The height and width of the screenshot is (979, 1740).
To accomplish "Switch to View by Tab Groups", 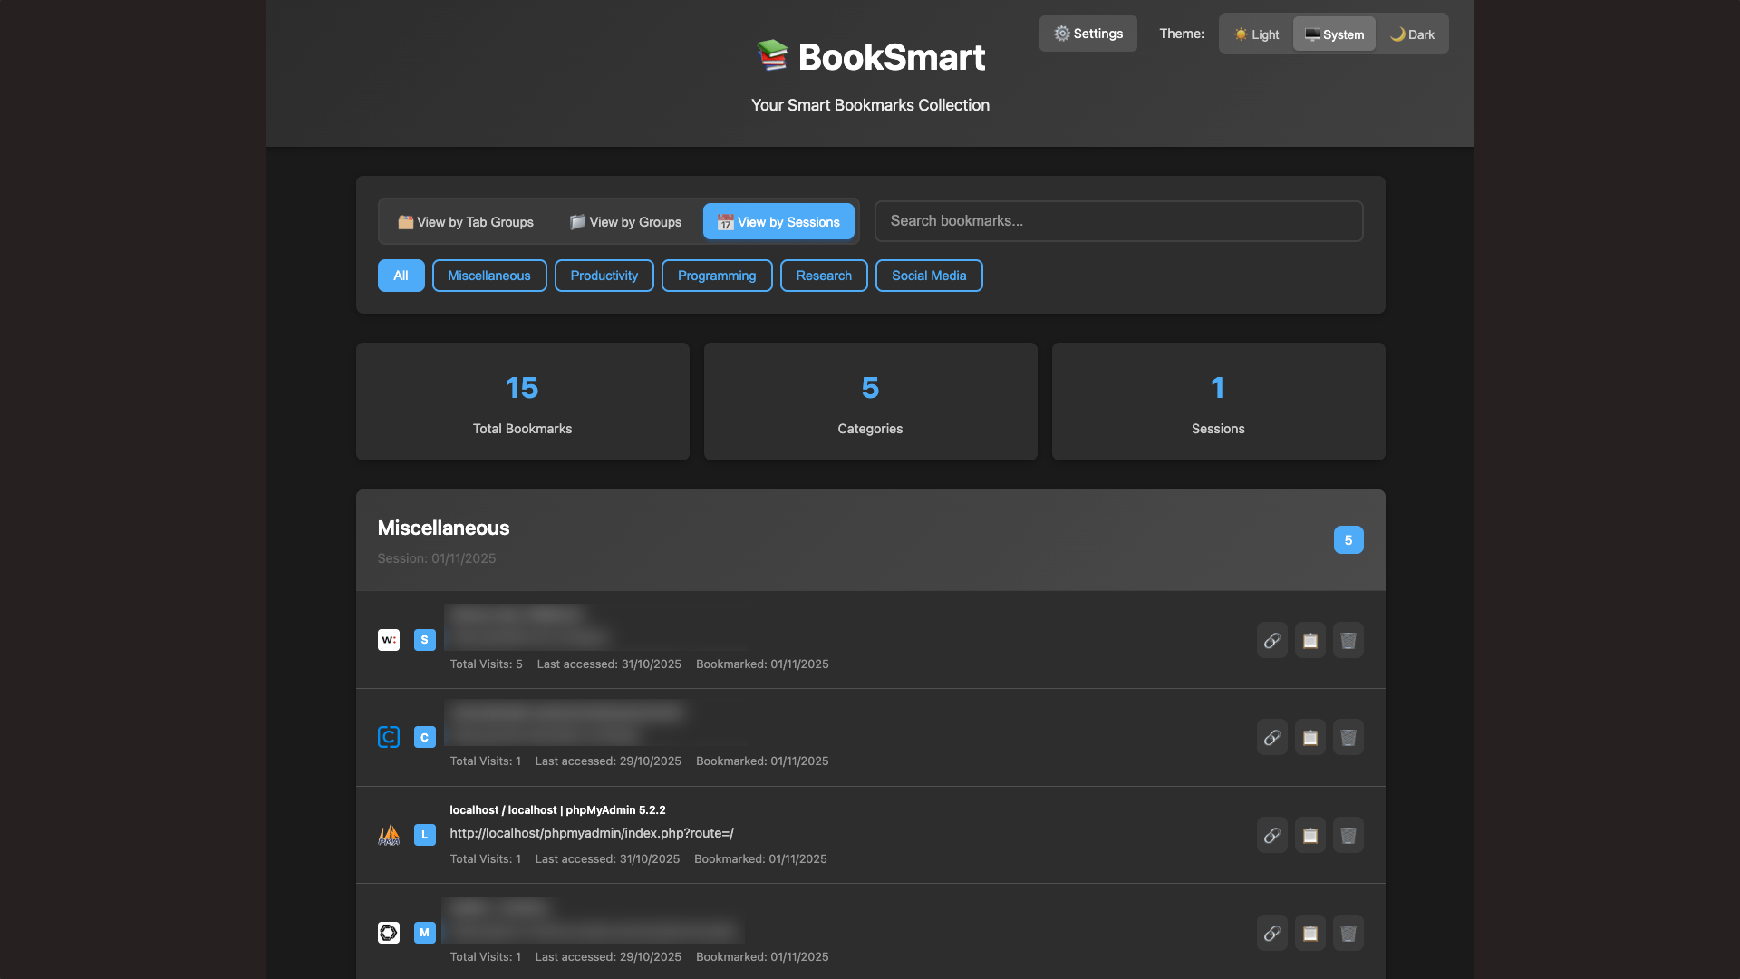I will 466,222.
